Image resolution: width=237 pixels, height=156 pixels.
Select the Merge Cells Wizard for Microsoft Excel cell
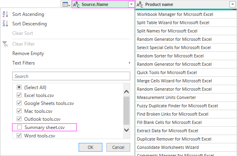tap(186, 81)
